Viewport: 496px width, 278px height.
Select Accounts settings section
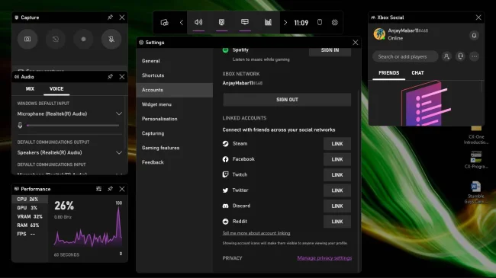click(x=174, y=90)
